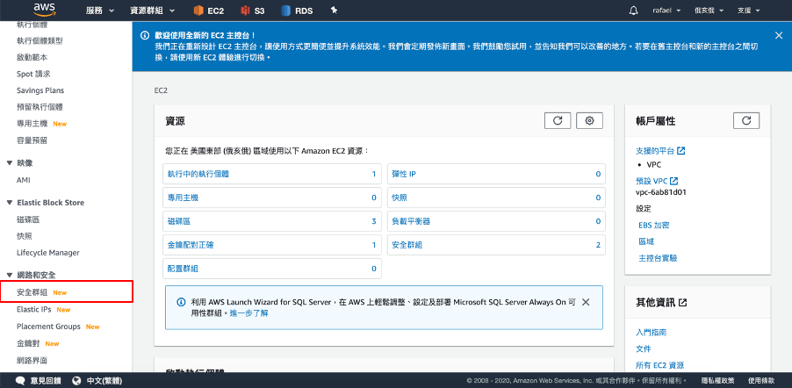Open the 使用條款 footer link

[x=761, y=380]
